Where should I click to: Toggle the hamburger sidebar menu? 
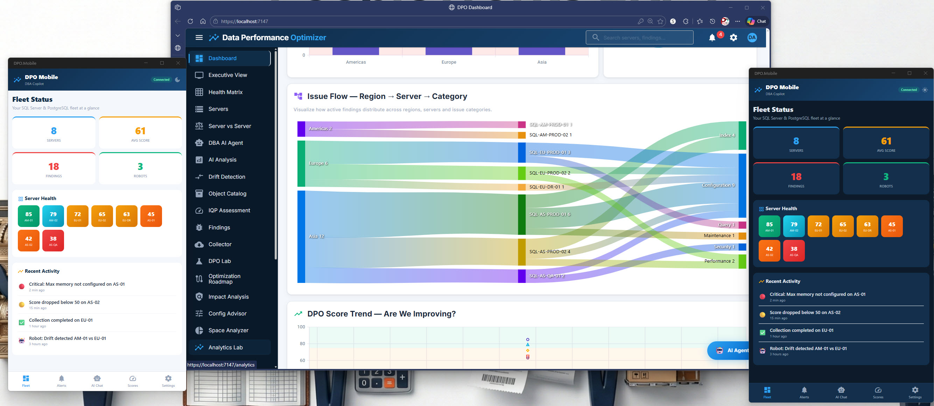[x=199, y=38]
